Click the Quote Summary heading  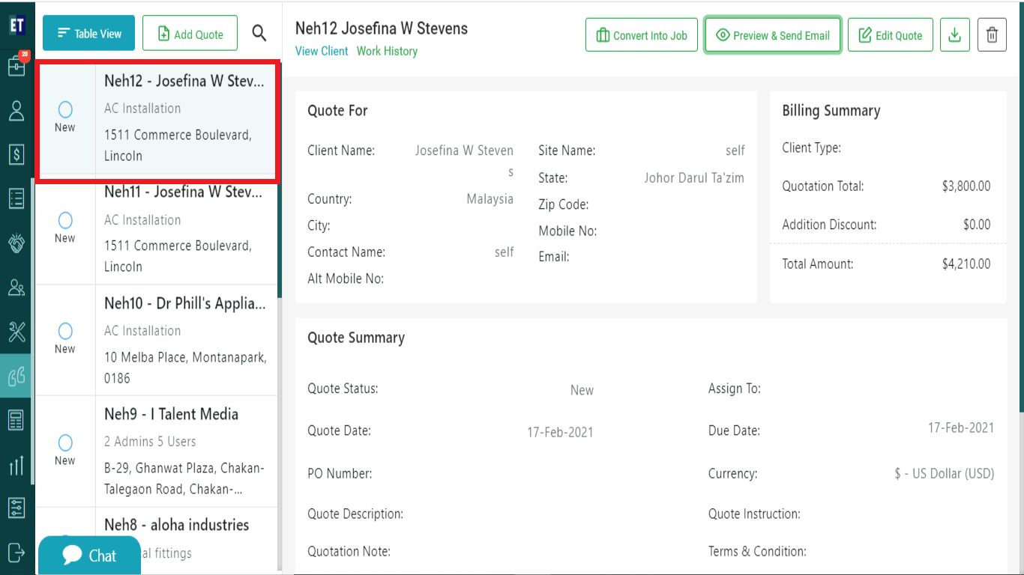[x=356, y=338]
